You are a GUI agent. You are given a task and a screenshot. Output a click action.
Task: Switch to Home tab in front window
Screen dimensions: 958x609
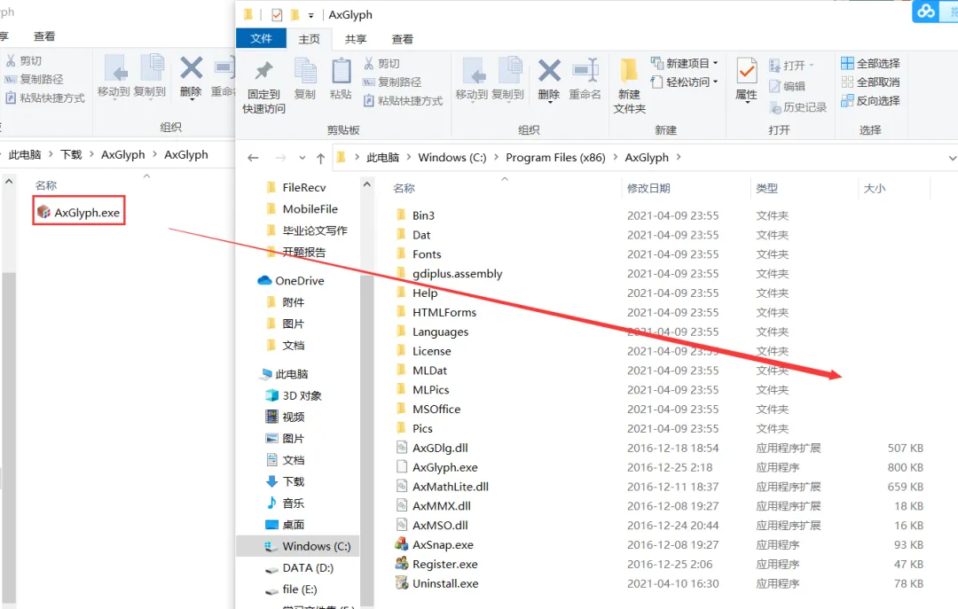click(310, 39)
